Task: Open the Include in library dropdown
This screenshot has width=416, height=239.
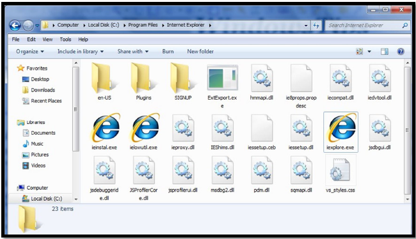Action: [x=81, y=51]
